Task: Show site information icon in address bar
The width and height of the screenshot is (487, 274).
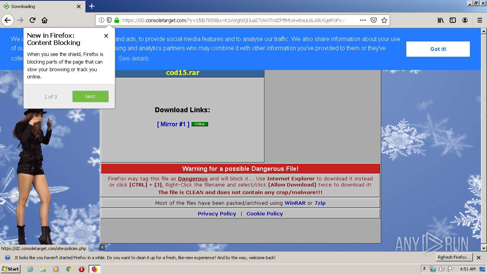Action: click(101, 20)
